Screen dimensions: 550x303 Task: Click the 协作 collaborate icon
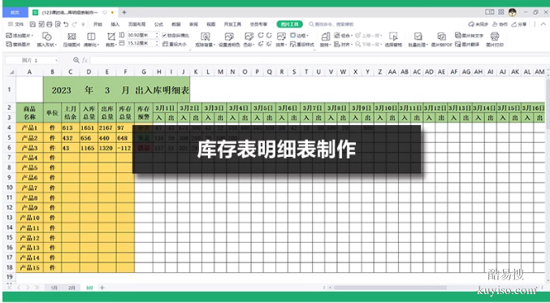coord(495,24)
